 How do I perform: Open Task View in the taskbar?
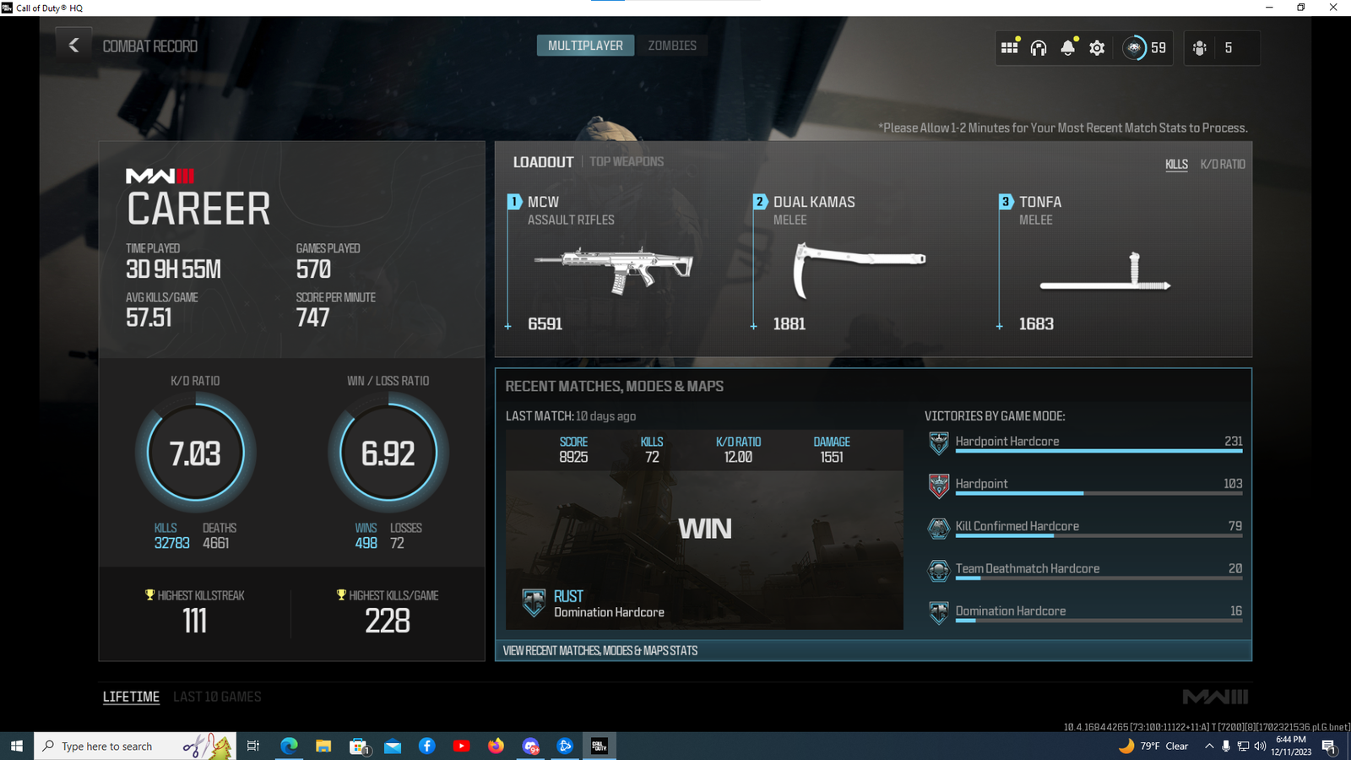tap(252, 746)
